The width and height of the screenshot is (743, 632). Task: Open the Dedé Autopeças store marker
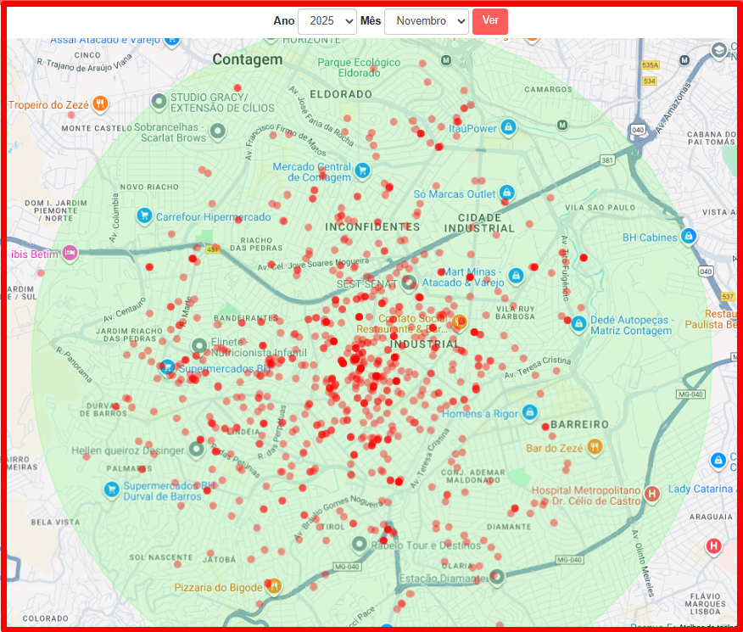579,324
